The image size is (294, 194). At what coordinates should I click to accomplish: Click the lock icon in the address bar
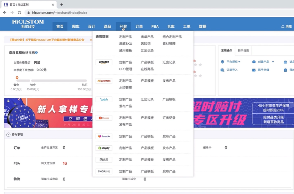pyautogui.click(x=29, y=13)
